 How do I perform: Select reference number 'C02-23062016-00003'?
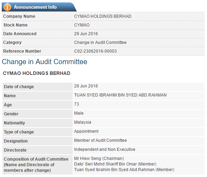tap(95, 51)
